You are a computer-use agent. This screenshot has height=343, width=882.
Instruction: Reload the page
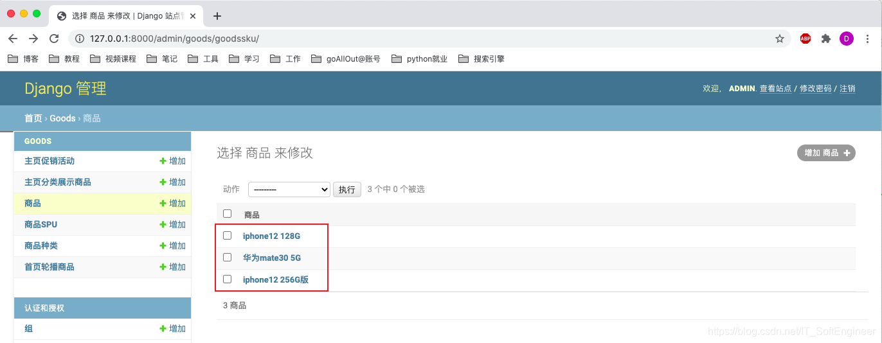pos(54,39)
